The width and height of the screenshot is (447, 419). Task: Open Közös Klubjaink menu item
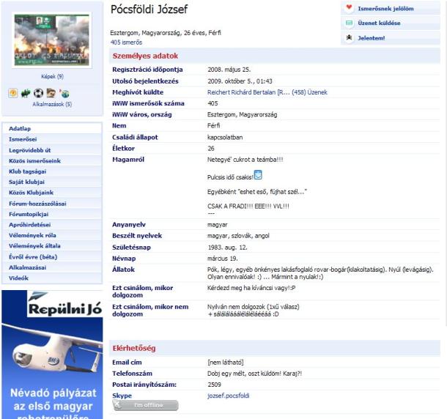point(52,193)
